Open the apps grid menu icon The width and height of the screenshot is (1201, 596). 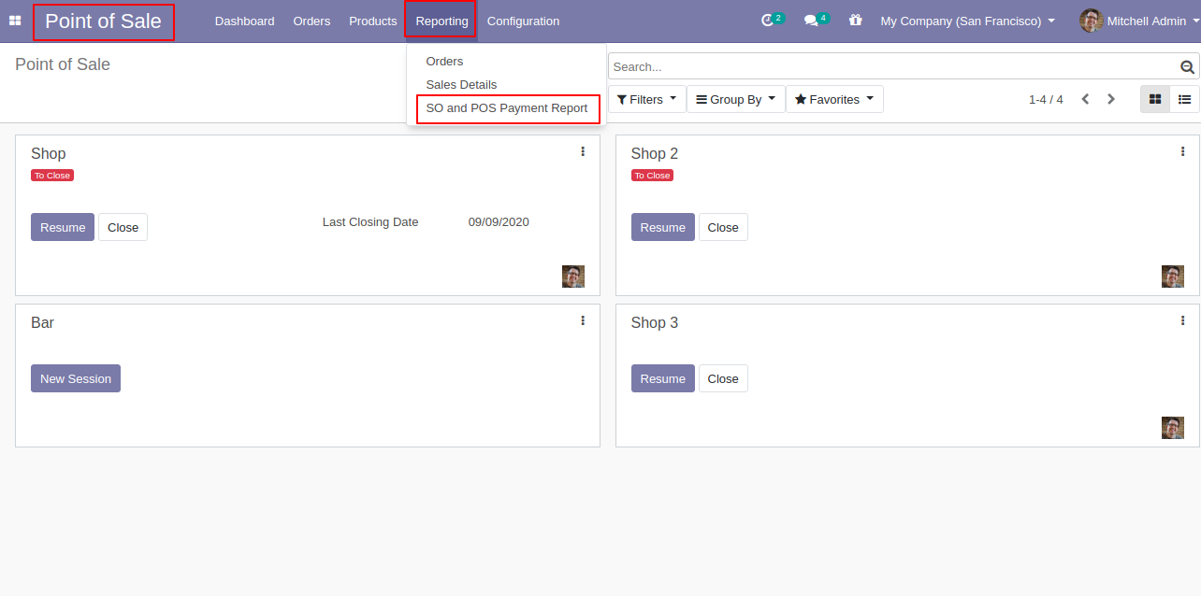pos(15,21)
